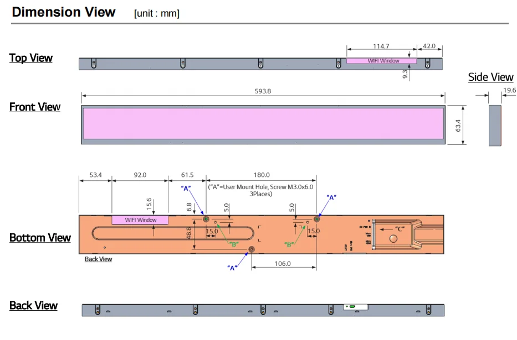The image size is (517, 340).
Task: Click the 114.7 dimension above the top view
Action: coord(381,46)
